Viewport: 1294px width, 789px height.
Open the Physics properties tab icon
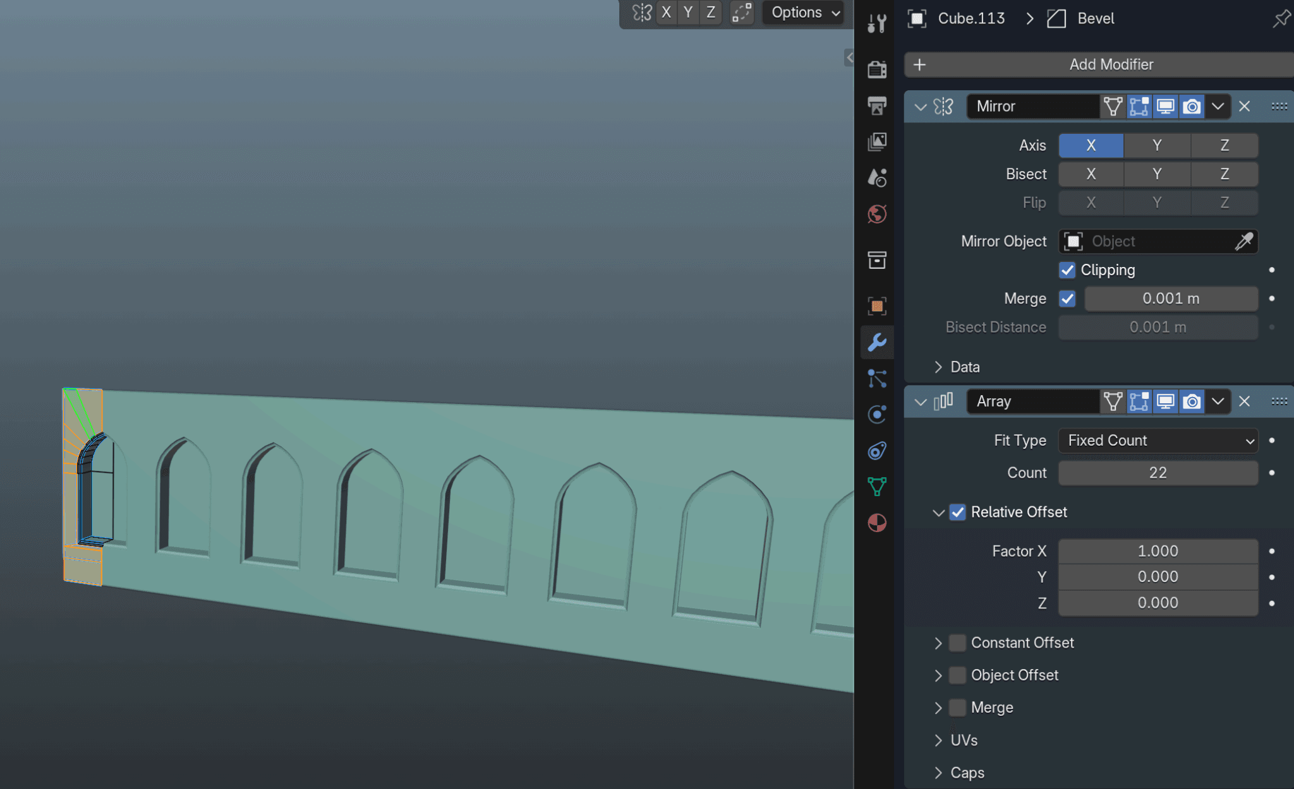click(x=877, y=414)
